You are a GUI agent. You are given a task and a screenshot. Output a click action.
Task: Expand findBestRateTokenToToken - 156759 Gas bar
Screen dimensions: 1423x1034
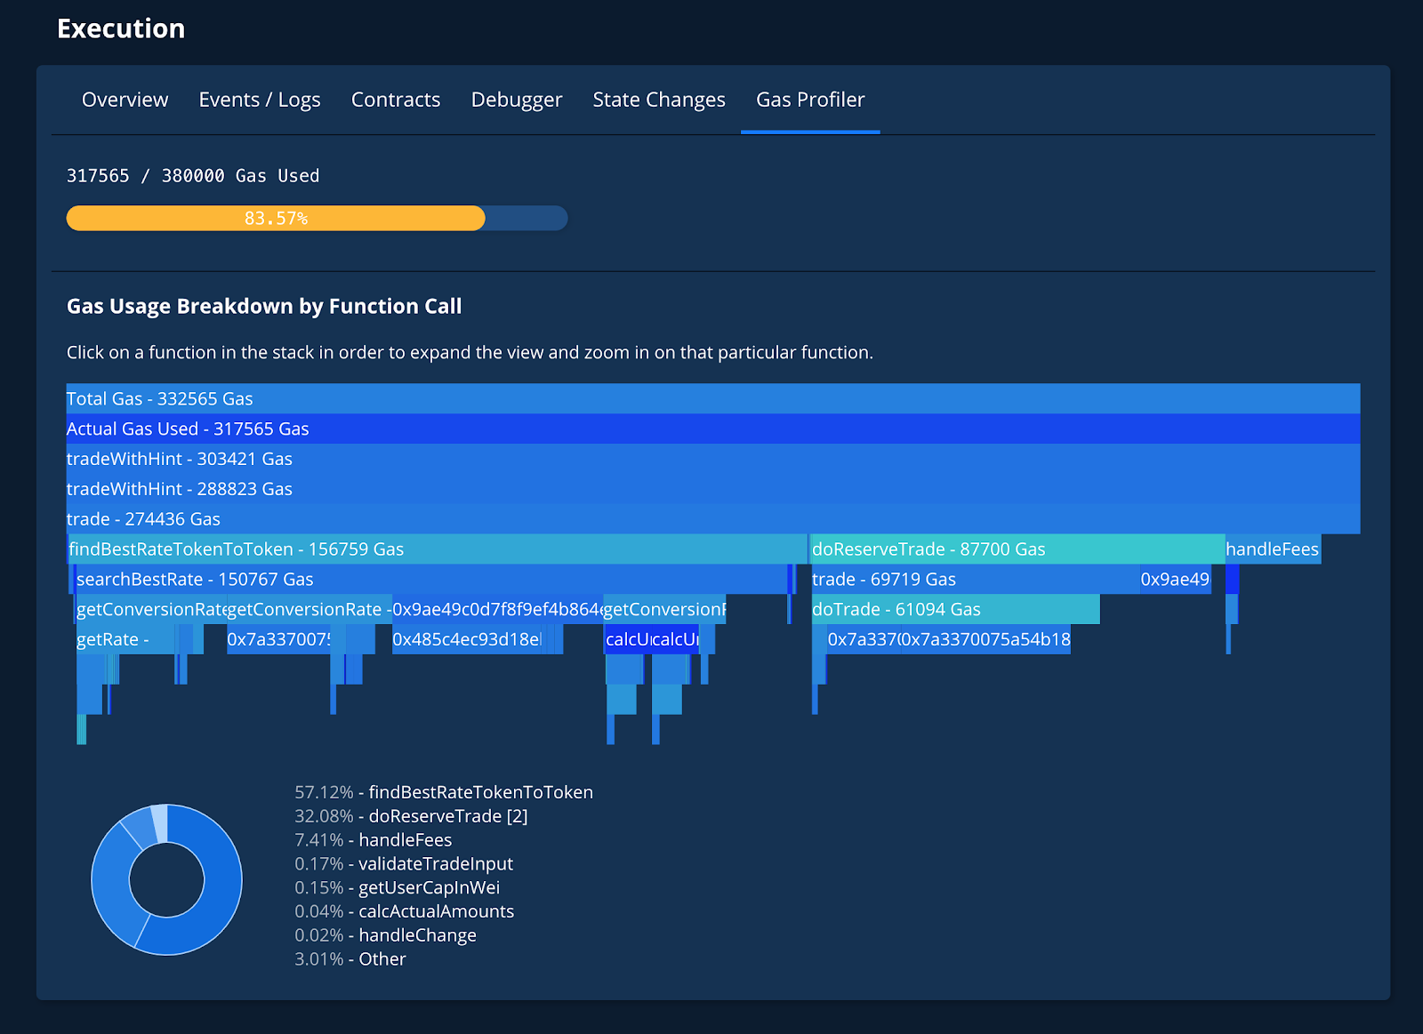(438, 549)
